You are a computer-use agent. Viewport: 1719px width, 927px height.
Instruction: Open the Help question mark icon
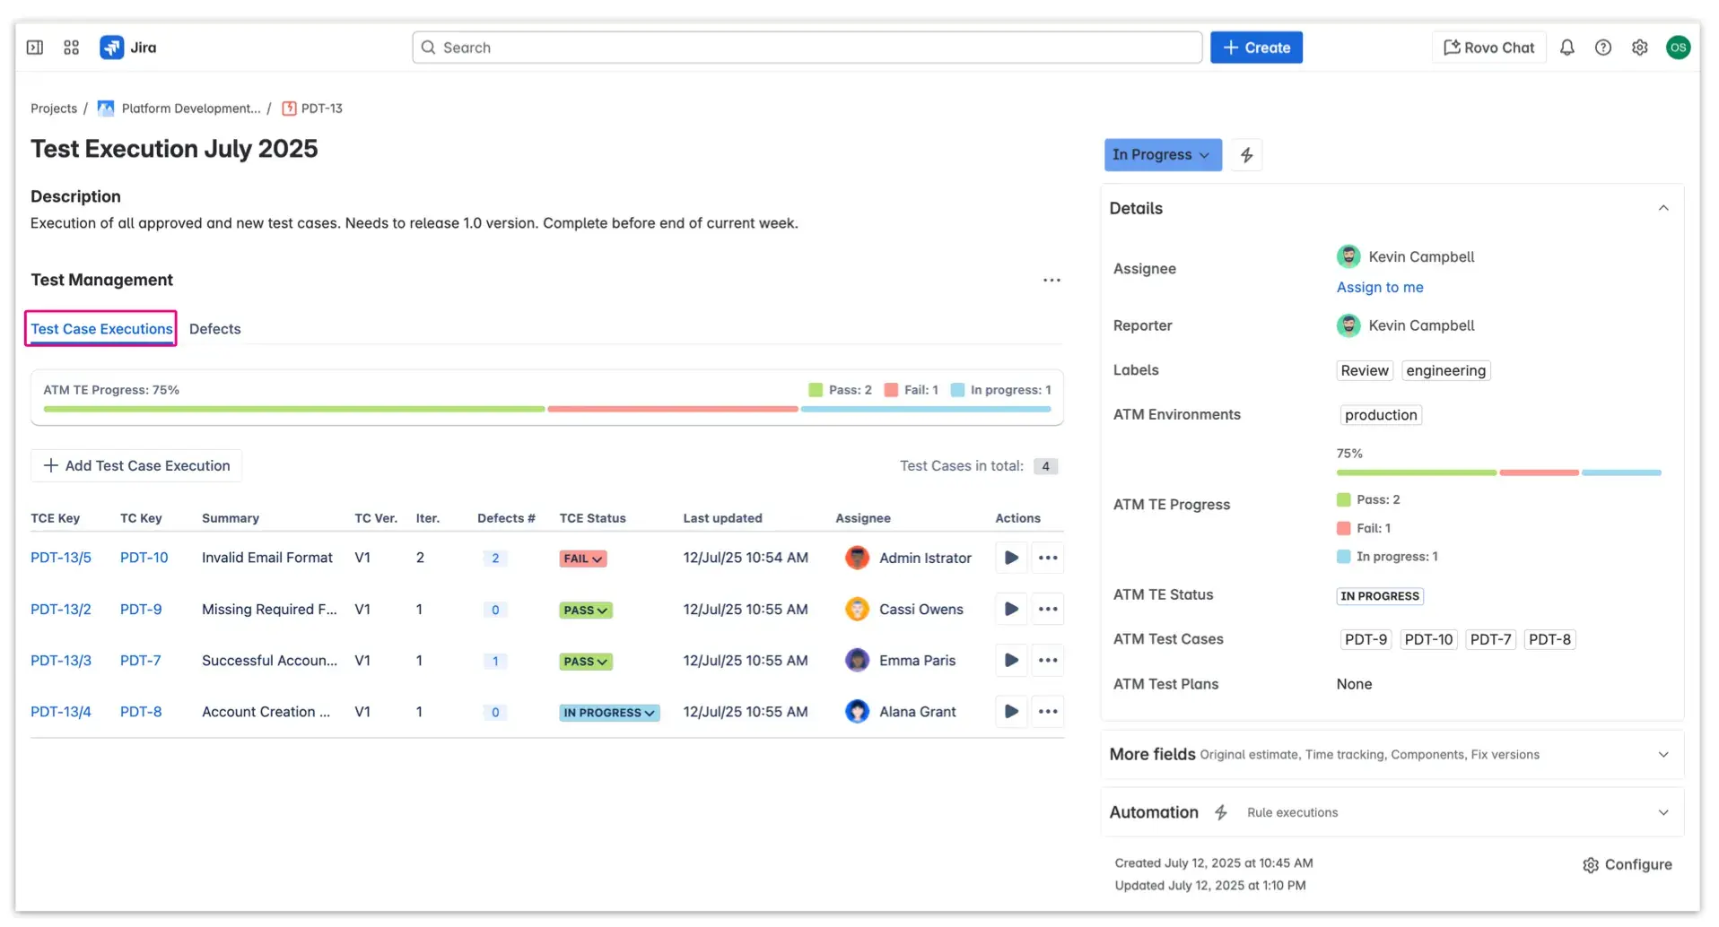click(1603, 47)
